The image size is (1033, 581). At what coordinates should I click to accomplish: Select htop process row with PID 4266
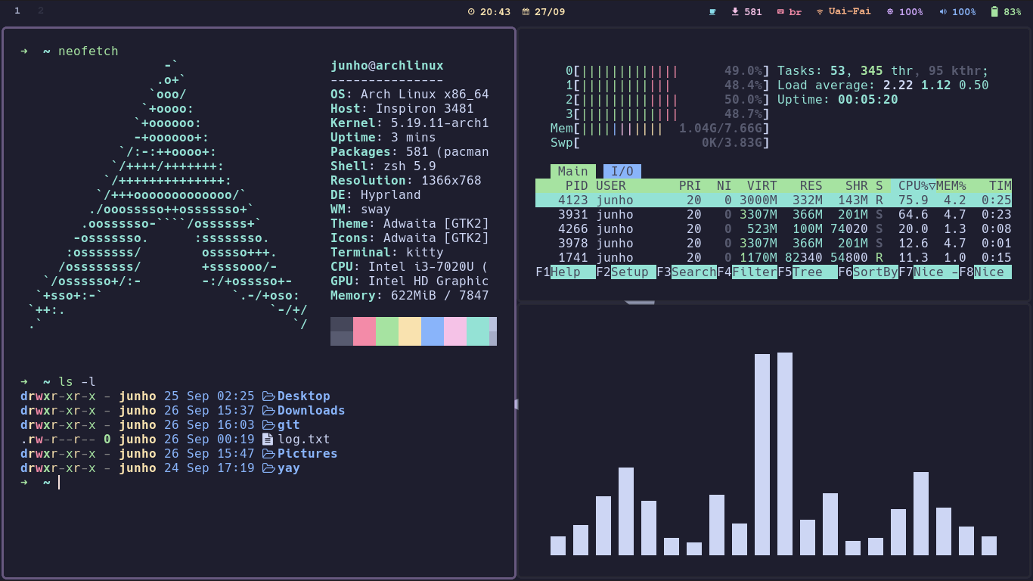(774, 229)
